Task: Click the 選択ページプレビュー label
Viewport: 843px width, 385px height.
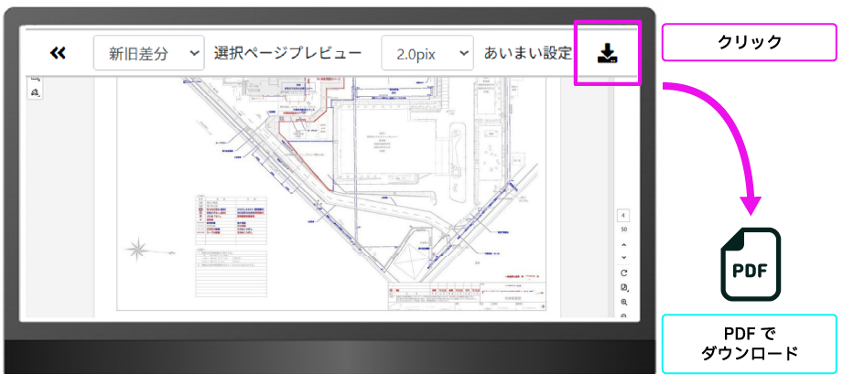Action: (x=287, y=53)
